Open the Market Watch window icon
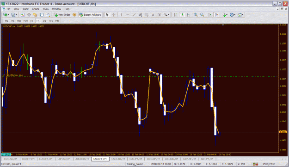 (x=23, y=15)
